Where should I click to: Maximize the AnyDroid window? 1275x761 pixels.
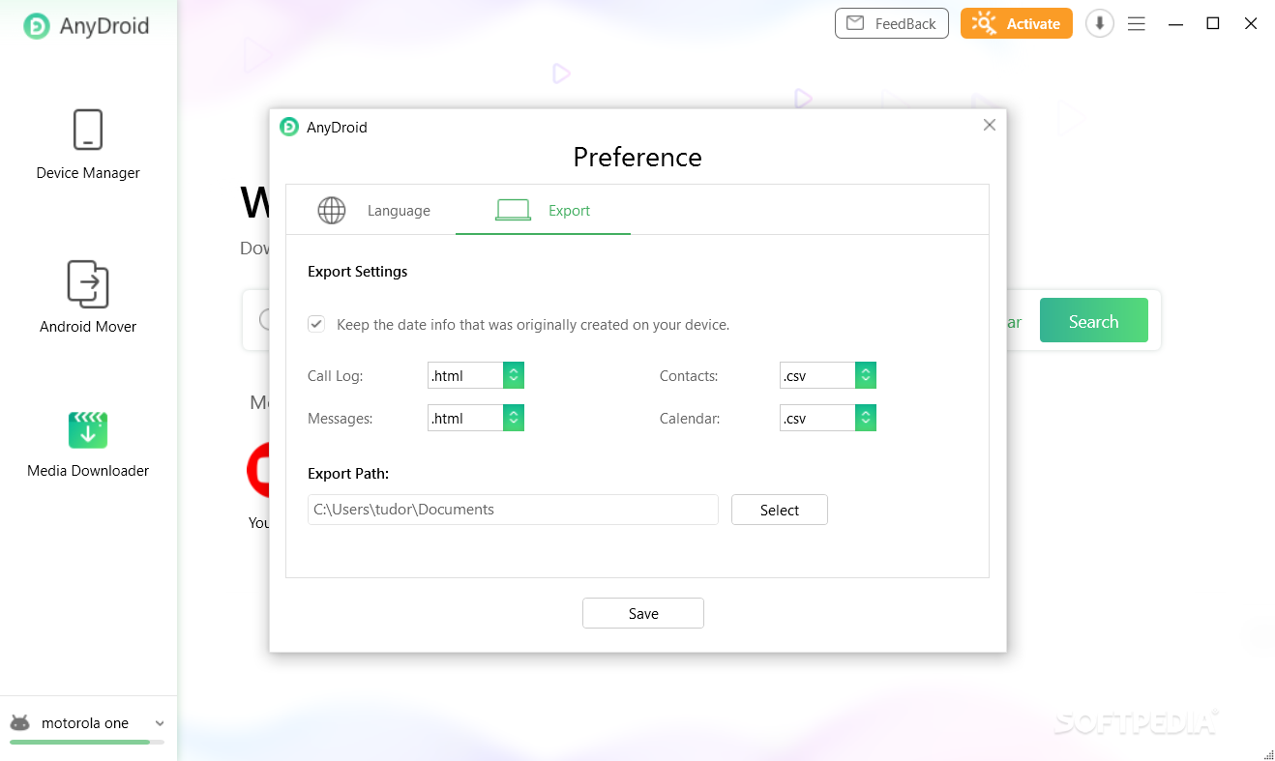(1213, 24)
